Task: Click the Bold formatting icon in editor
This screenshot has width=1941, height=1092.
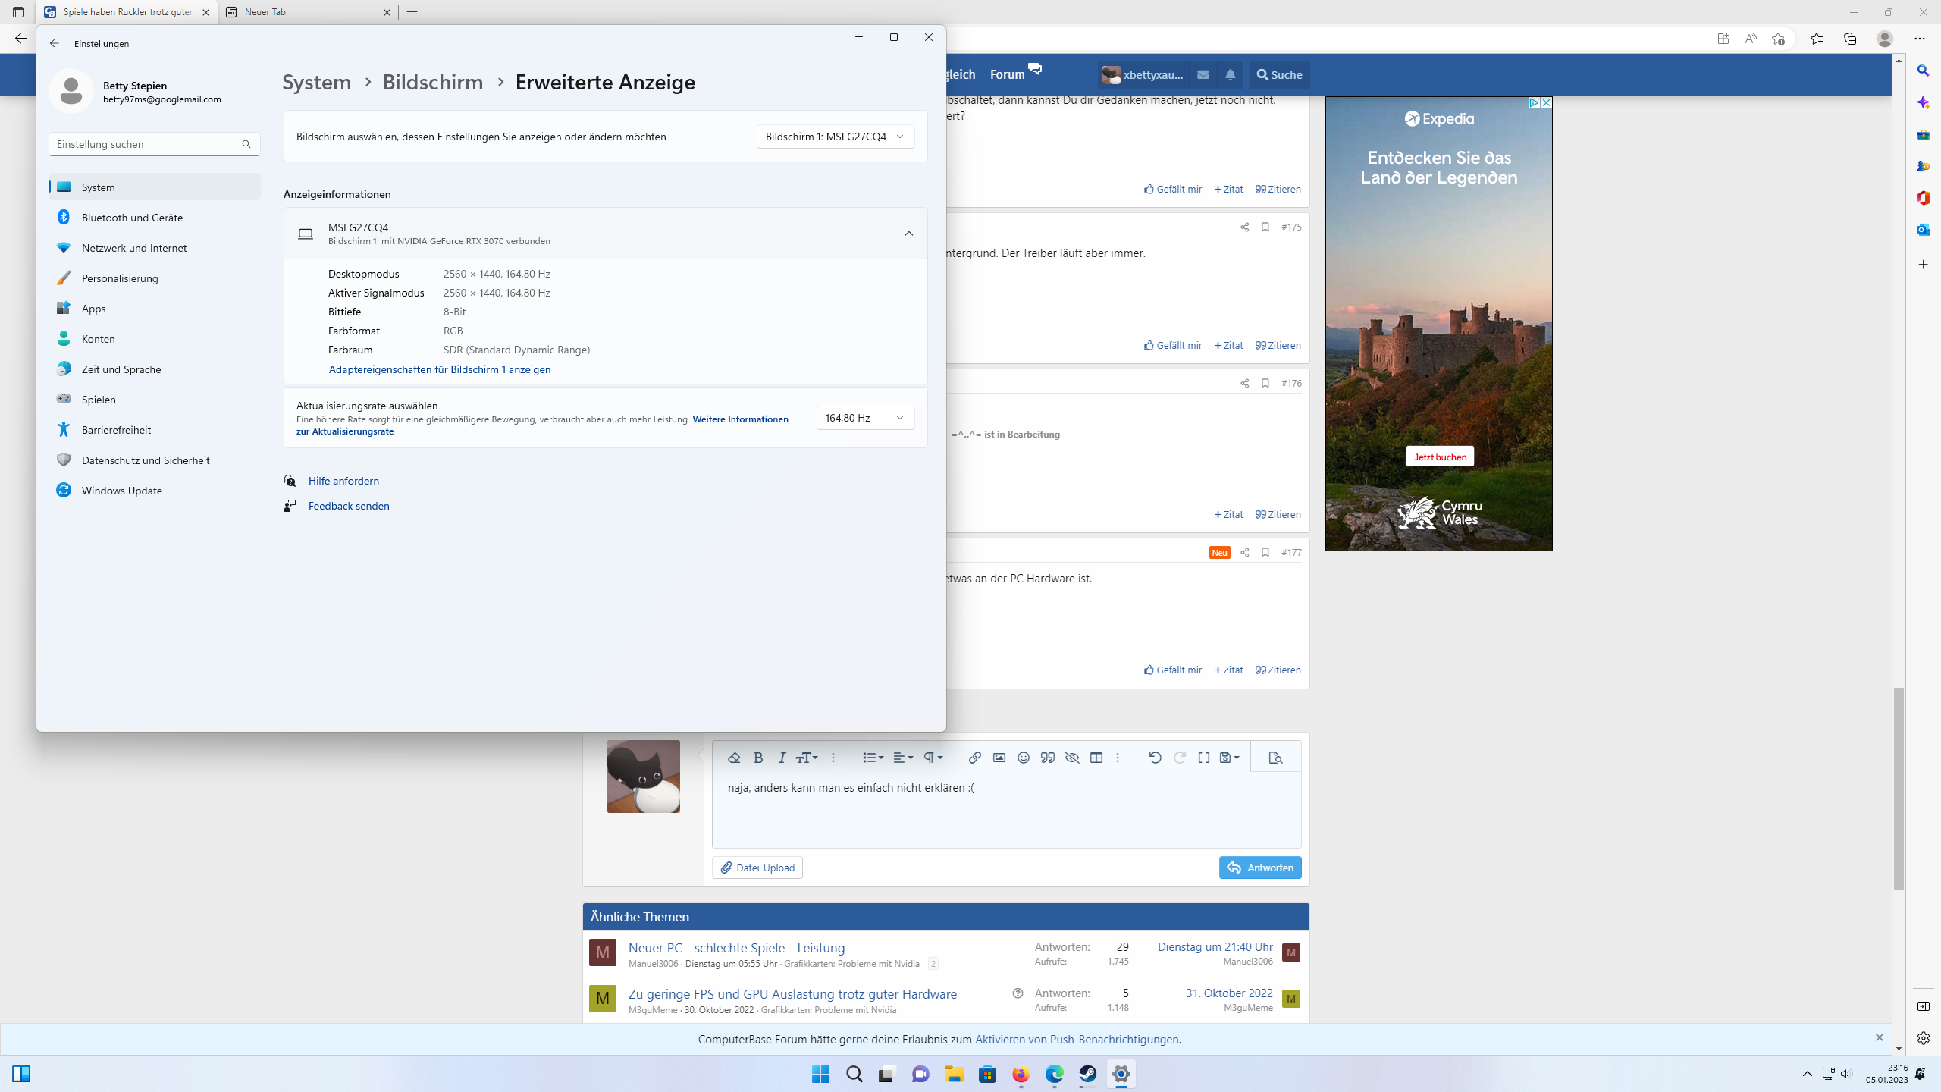Action: pos(757,758)
